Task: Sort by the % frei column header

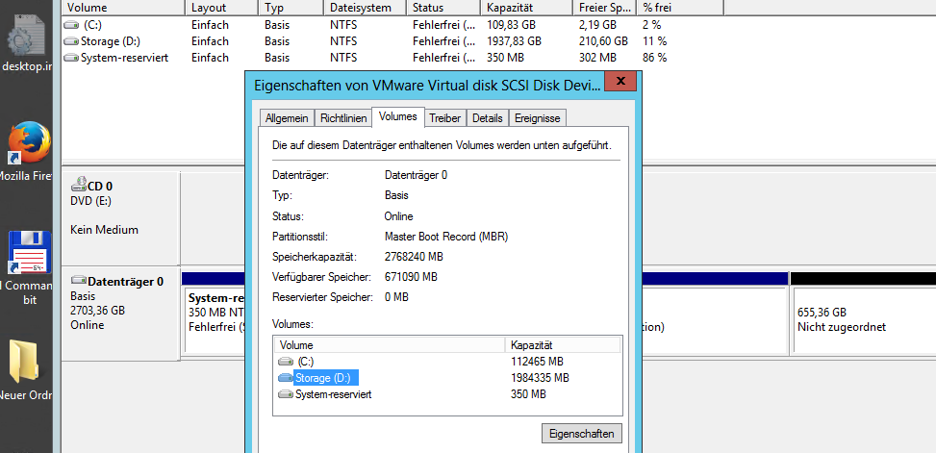Action: point(680,8)
